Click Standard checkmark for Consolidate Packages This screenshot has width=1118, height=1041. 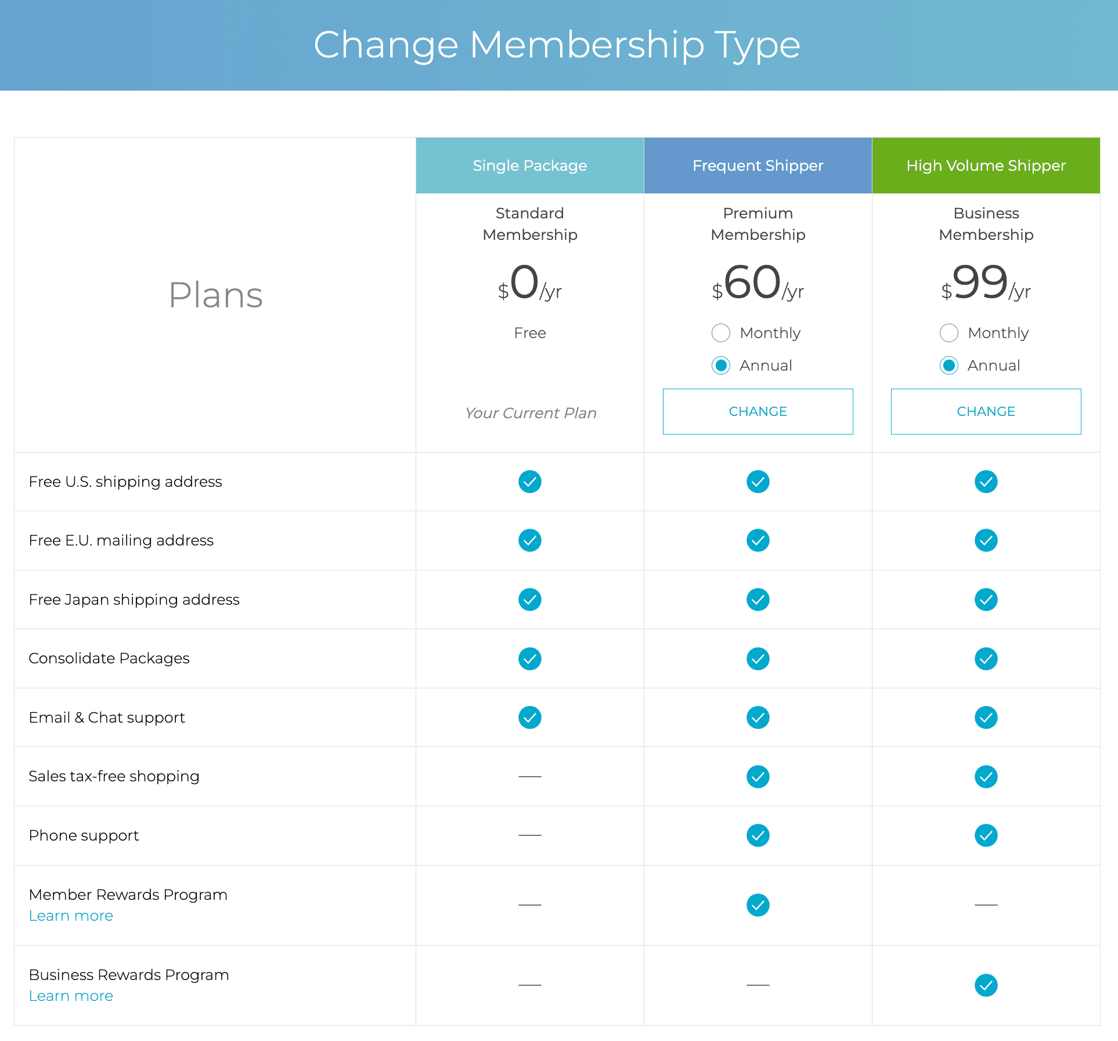529,659
